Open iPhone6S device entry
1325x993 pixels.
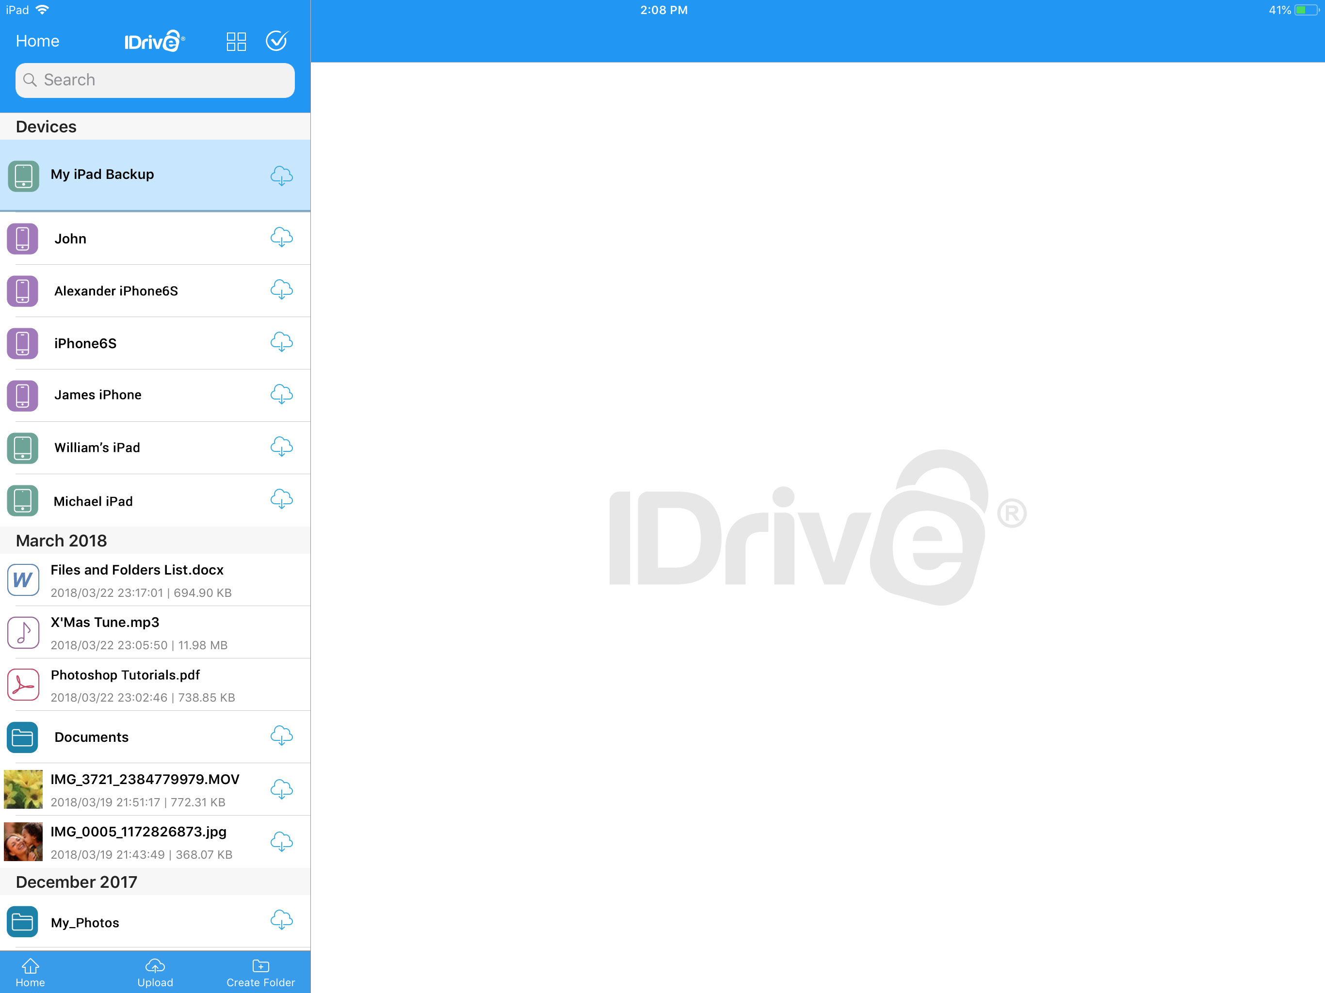pyautogui.click(x=155, y=343)
